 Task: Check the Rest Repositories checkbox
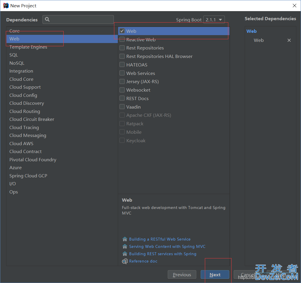tap(122, 48)
